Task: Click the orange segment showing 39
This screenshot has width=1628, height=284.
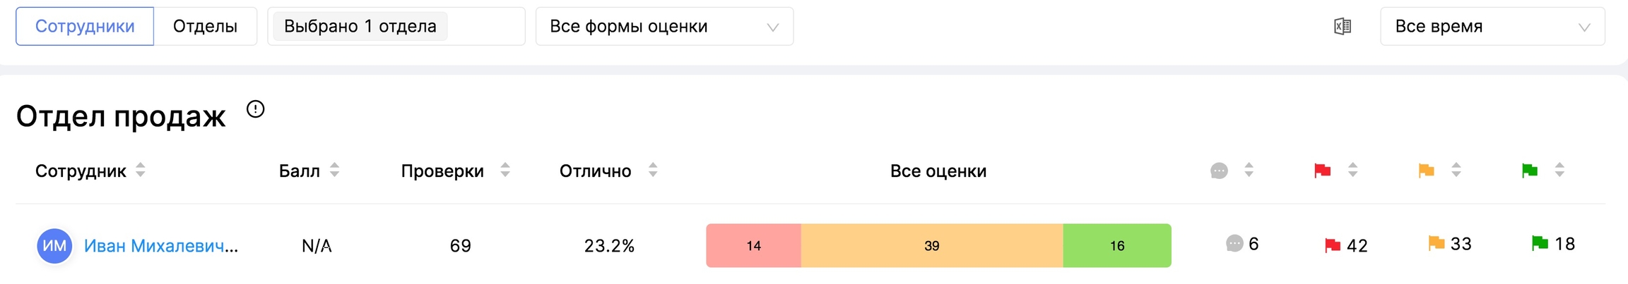Action: tap(931, 246)
